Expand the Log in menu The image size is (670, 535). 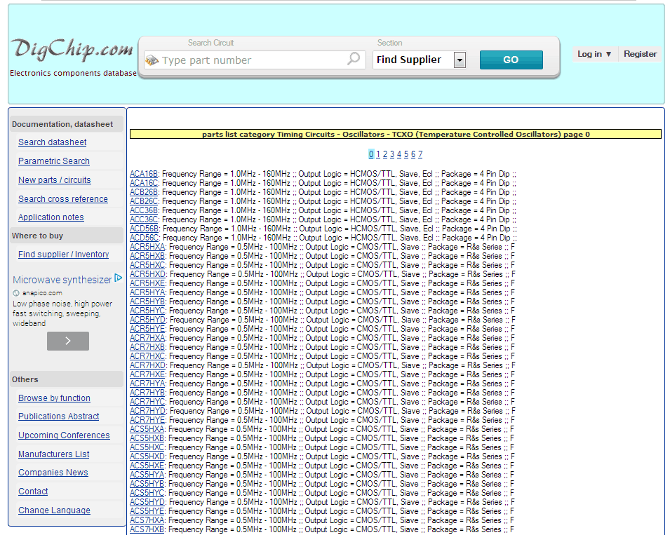tap(594, 54)
